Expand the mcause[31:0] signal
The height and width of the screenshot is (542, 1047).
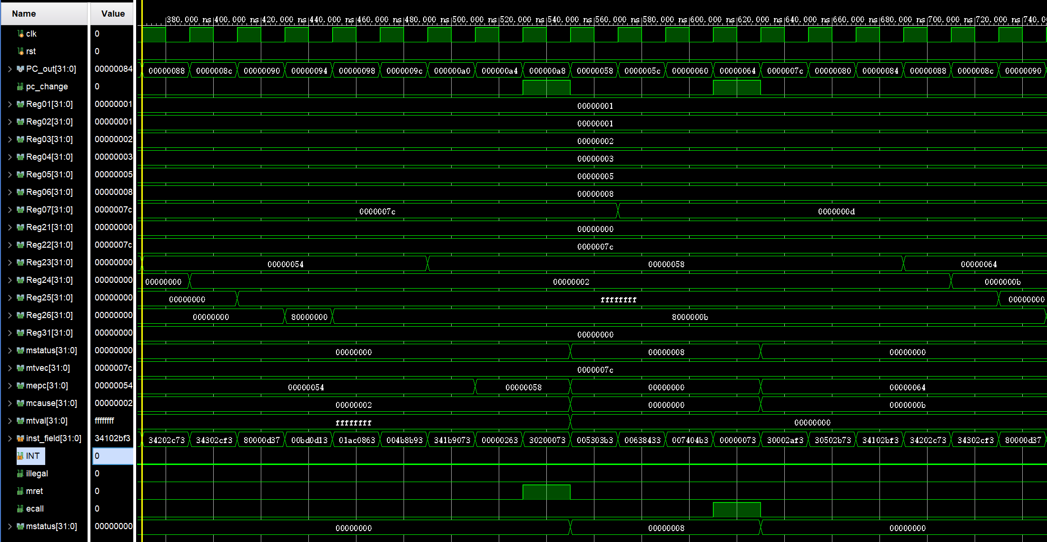[x=10, y=403]
